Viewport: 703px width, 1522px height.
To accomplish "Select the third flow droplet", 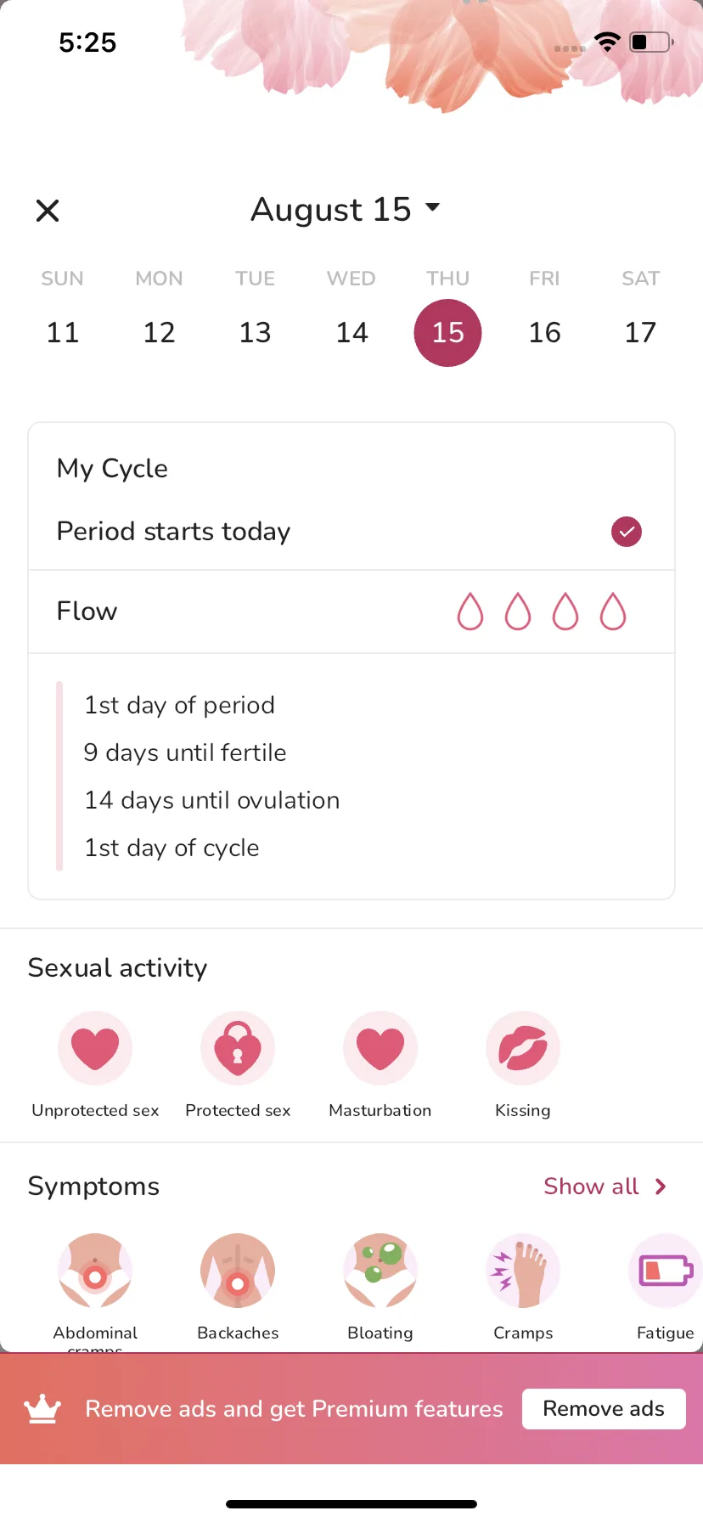I will (x=565, y=612).
